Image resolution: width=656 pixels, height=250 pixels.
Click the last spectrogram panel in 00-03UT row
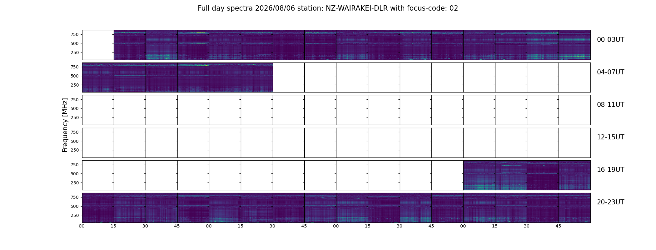click(x=574, y=45)
